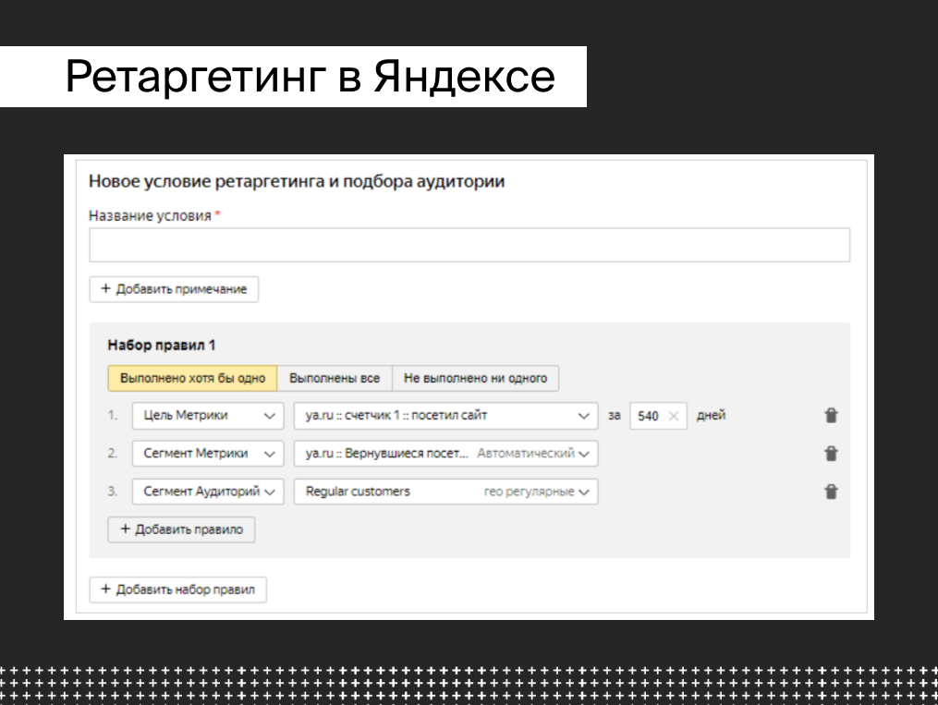Click the 'Добавить набор правил' button
938x705 pixels.
pos(177,589)
